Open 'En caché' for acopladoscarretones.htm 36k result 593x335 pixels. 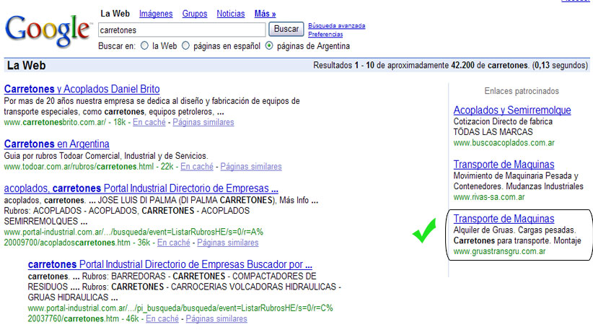[174, 243]
